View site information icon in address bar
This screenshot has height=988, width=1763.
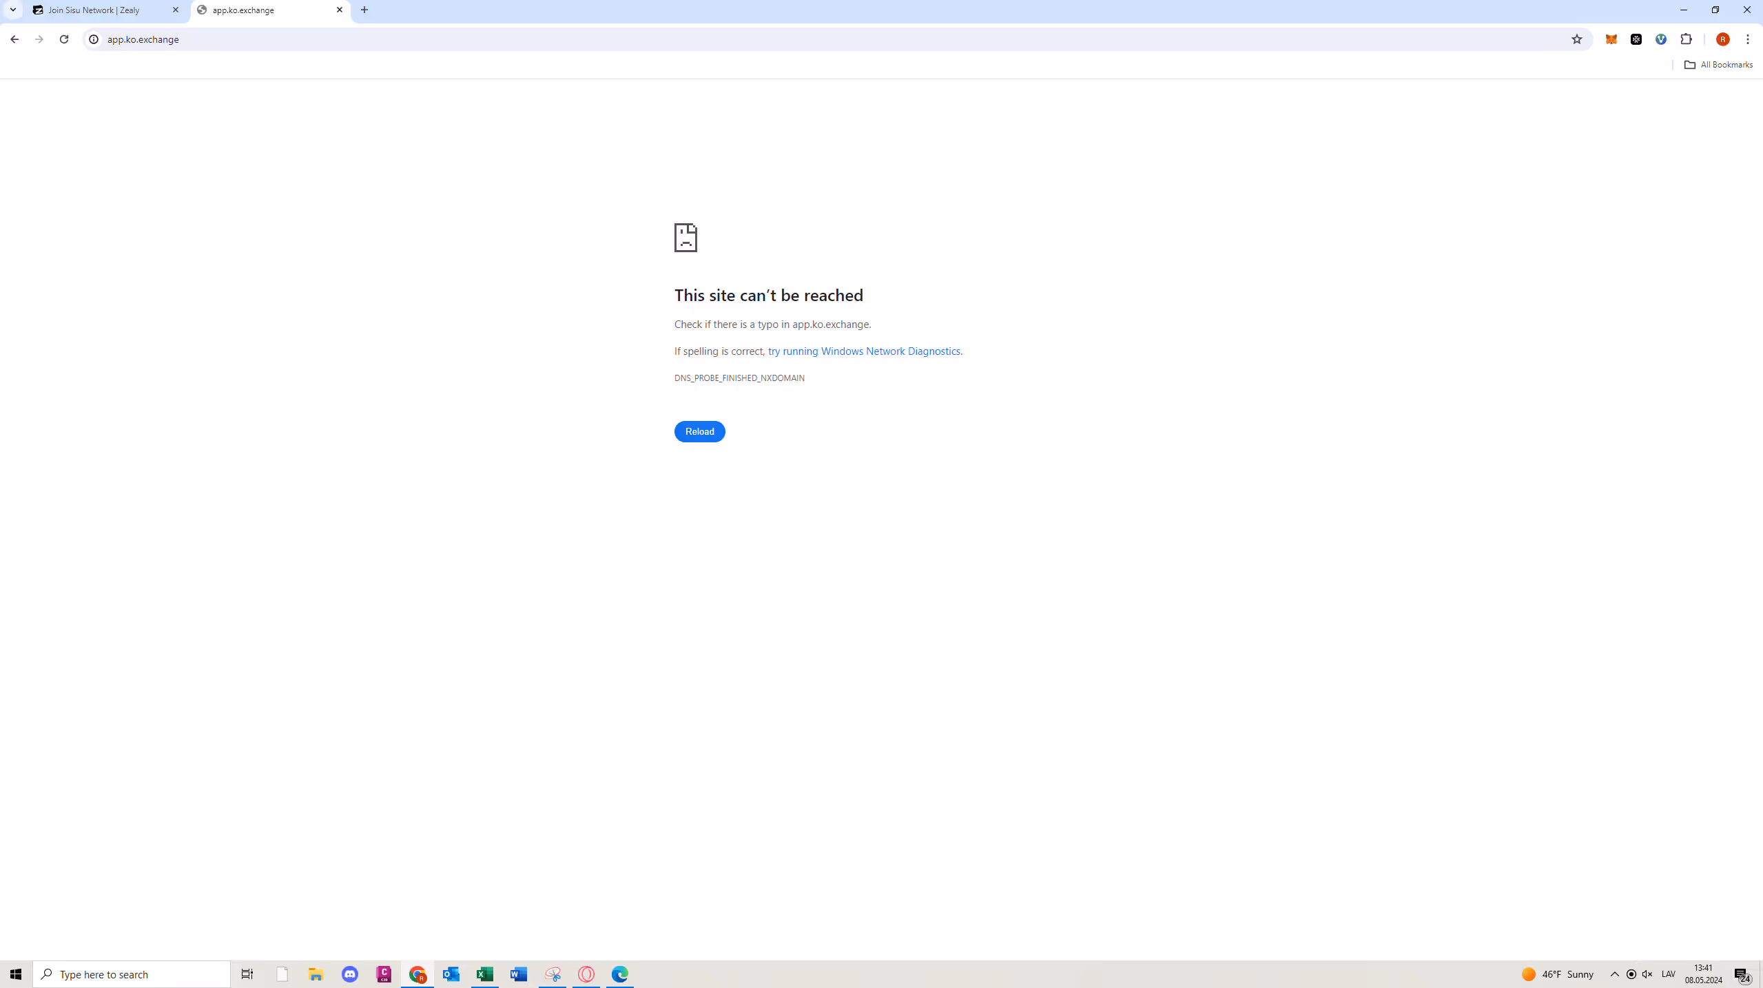tap(94, 39)
